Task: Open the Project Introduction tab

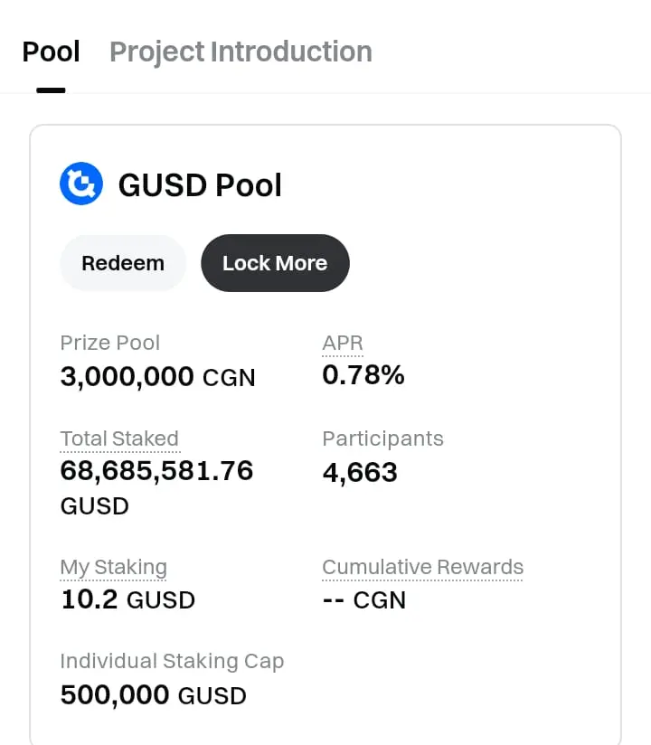Action: click(241, 52)
